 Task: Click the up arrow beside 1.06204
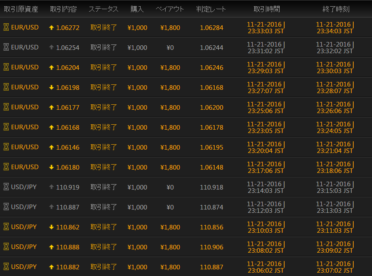[51, 67]
